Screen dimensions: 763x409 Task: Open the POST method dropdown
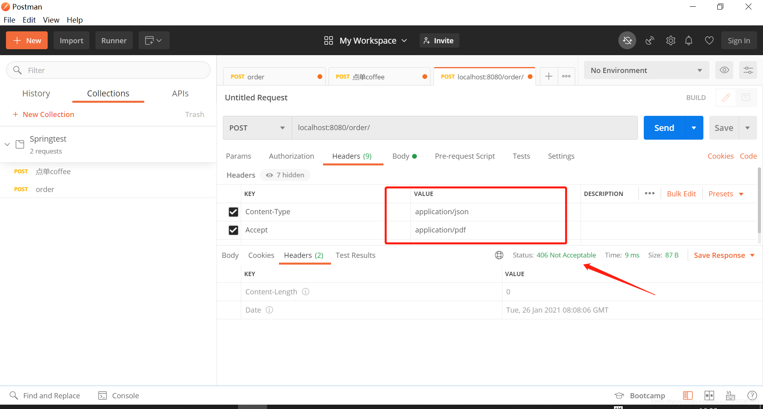(257, 128)
